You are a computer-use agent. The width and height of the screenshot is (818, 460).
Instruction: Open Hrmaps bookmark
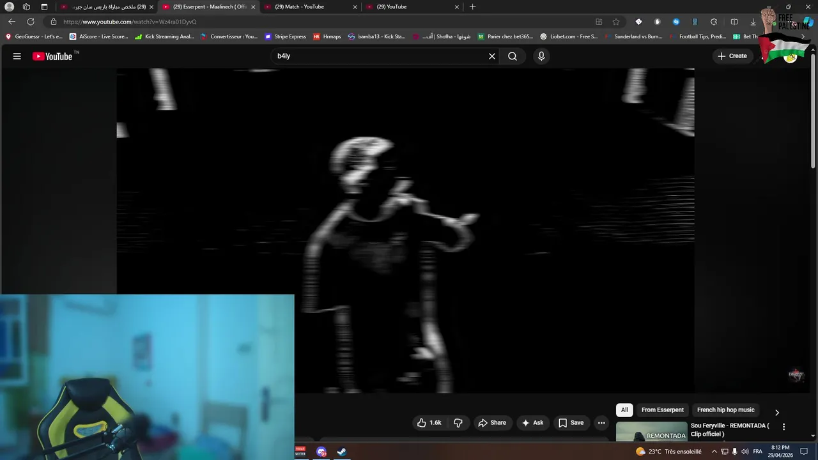click(x=327, y=36)
